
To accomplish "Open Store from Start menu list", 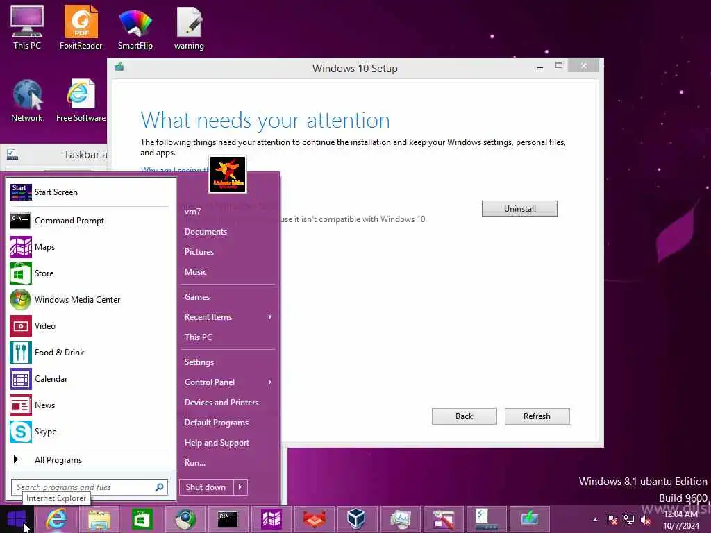I will (90, 273).
